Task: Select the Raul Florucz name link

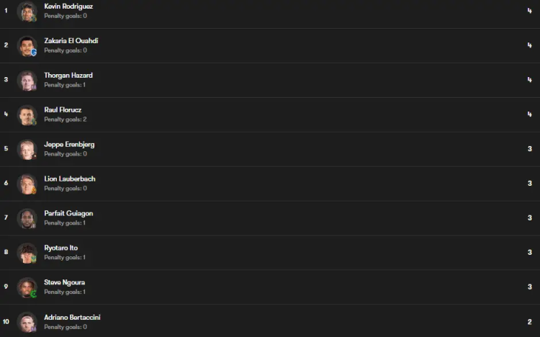Action: coord(63,110)
